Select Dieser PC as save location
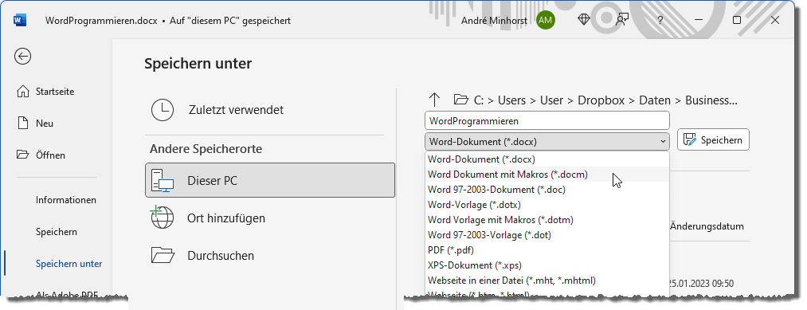The height and width of the screenshot is (310, 807). pos(270,181)
